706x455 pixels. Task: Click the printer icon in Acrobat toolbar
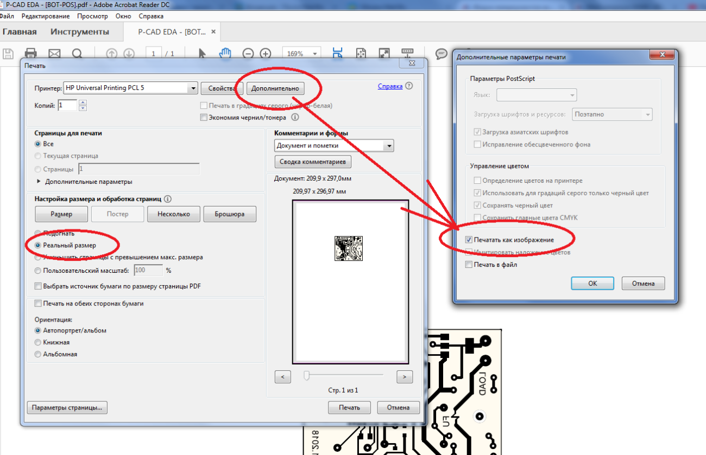(x=31, y=54)
